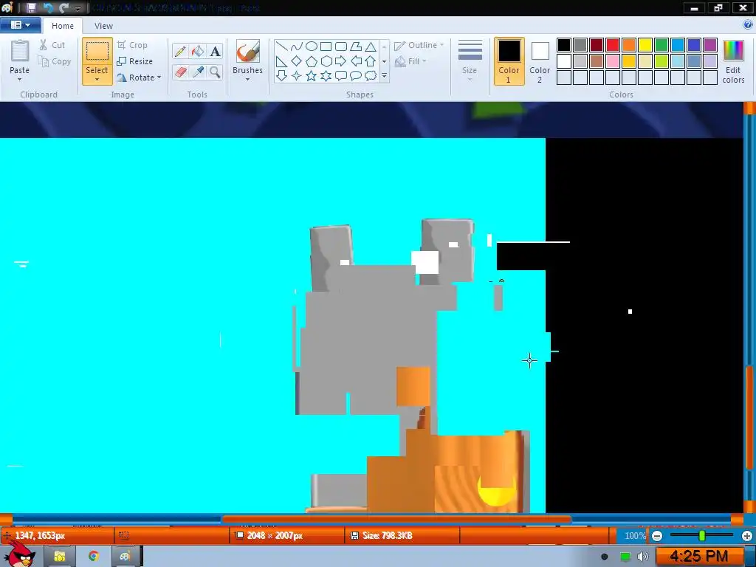Image resolution: width=756 pixels, height=567 pixels.
Task: Choose the Rounded rectangle shape
Action: pyautogui.click(x=341, y=47)
